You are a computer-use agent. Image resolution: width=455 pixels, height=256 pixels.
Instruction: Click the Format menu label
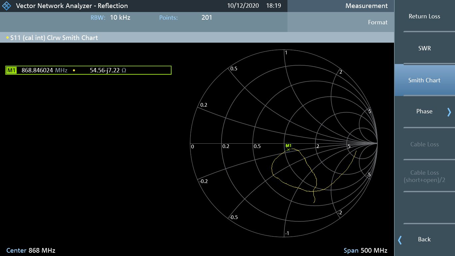[x=378, y=22]
